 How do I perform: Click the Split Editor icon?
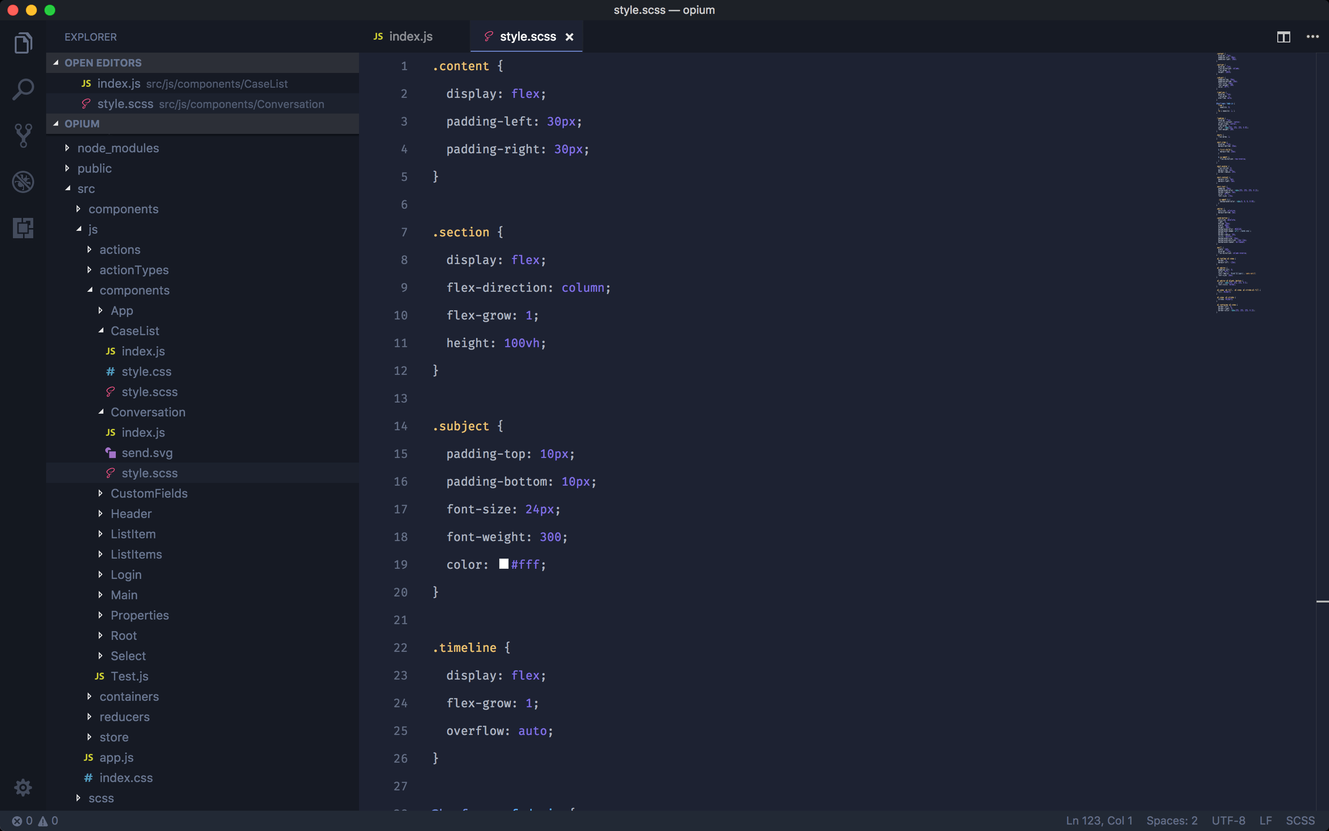point(1283,37)
